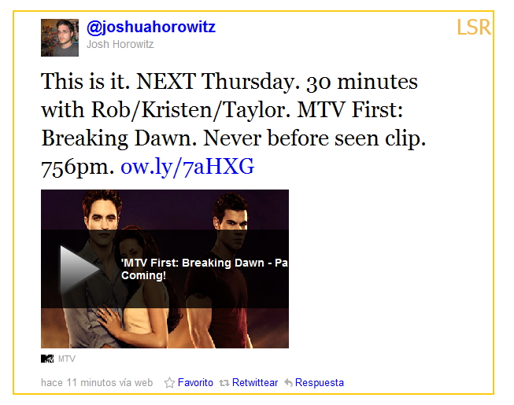514x405 pixels.
Task: Click the retweet arrows icon
Action: pyautogui.click(x=224, y=382)
